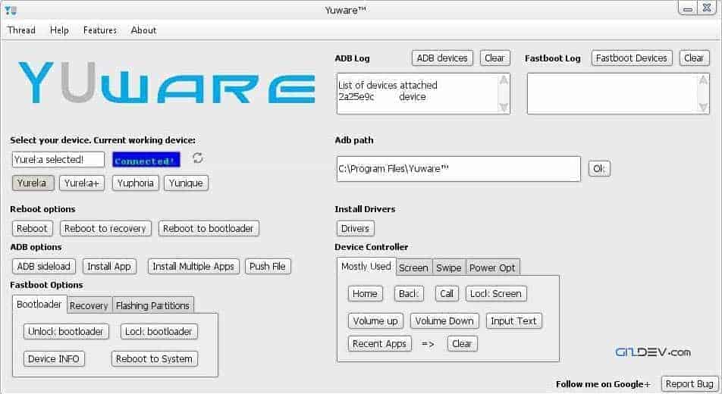The image size is (722, 394).
Task: Select the Yuphoria device
Action: 135,183
